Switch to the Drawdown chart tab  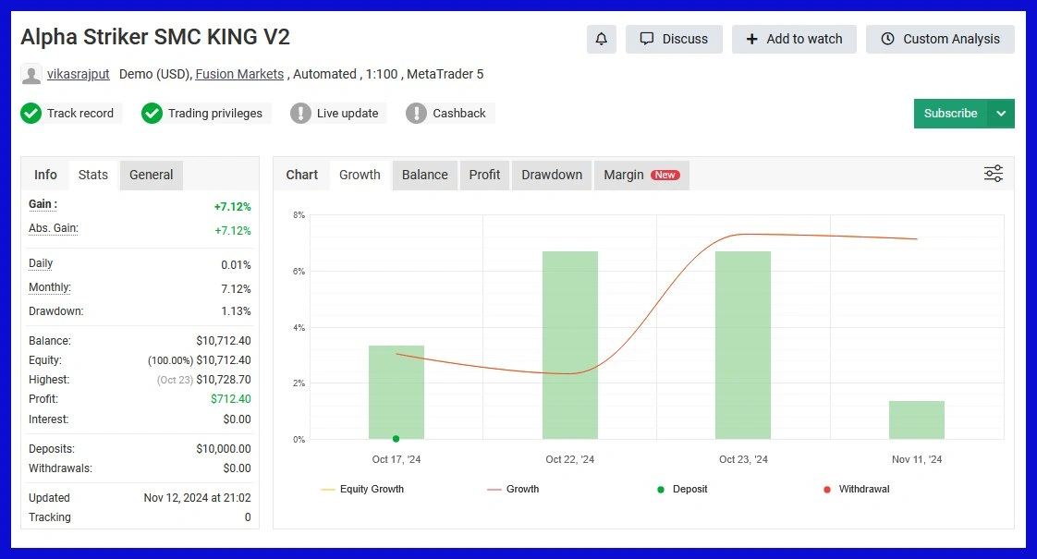552,175
